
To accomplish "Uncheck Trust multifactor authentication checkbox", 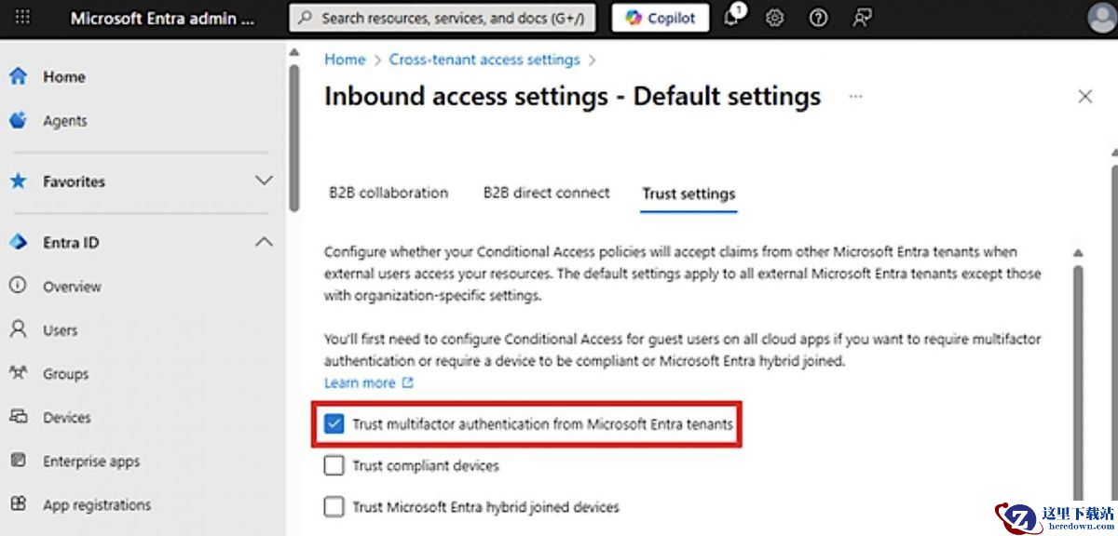I will click(x=334, y=424).
